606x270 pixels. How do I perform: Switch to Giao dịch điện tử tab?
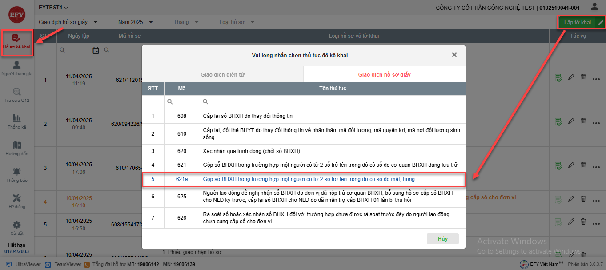point(222,74)
